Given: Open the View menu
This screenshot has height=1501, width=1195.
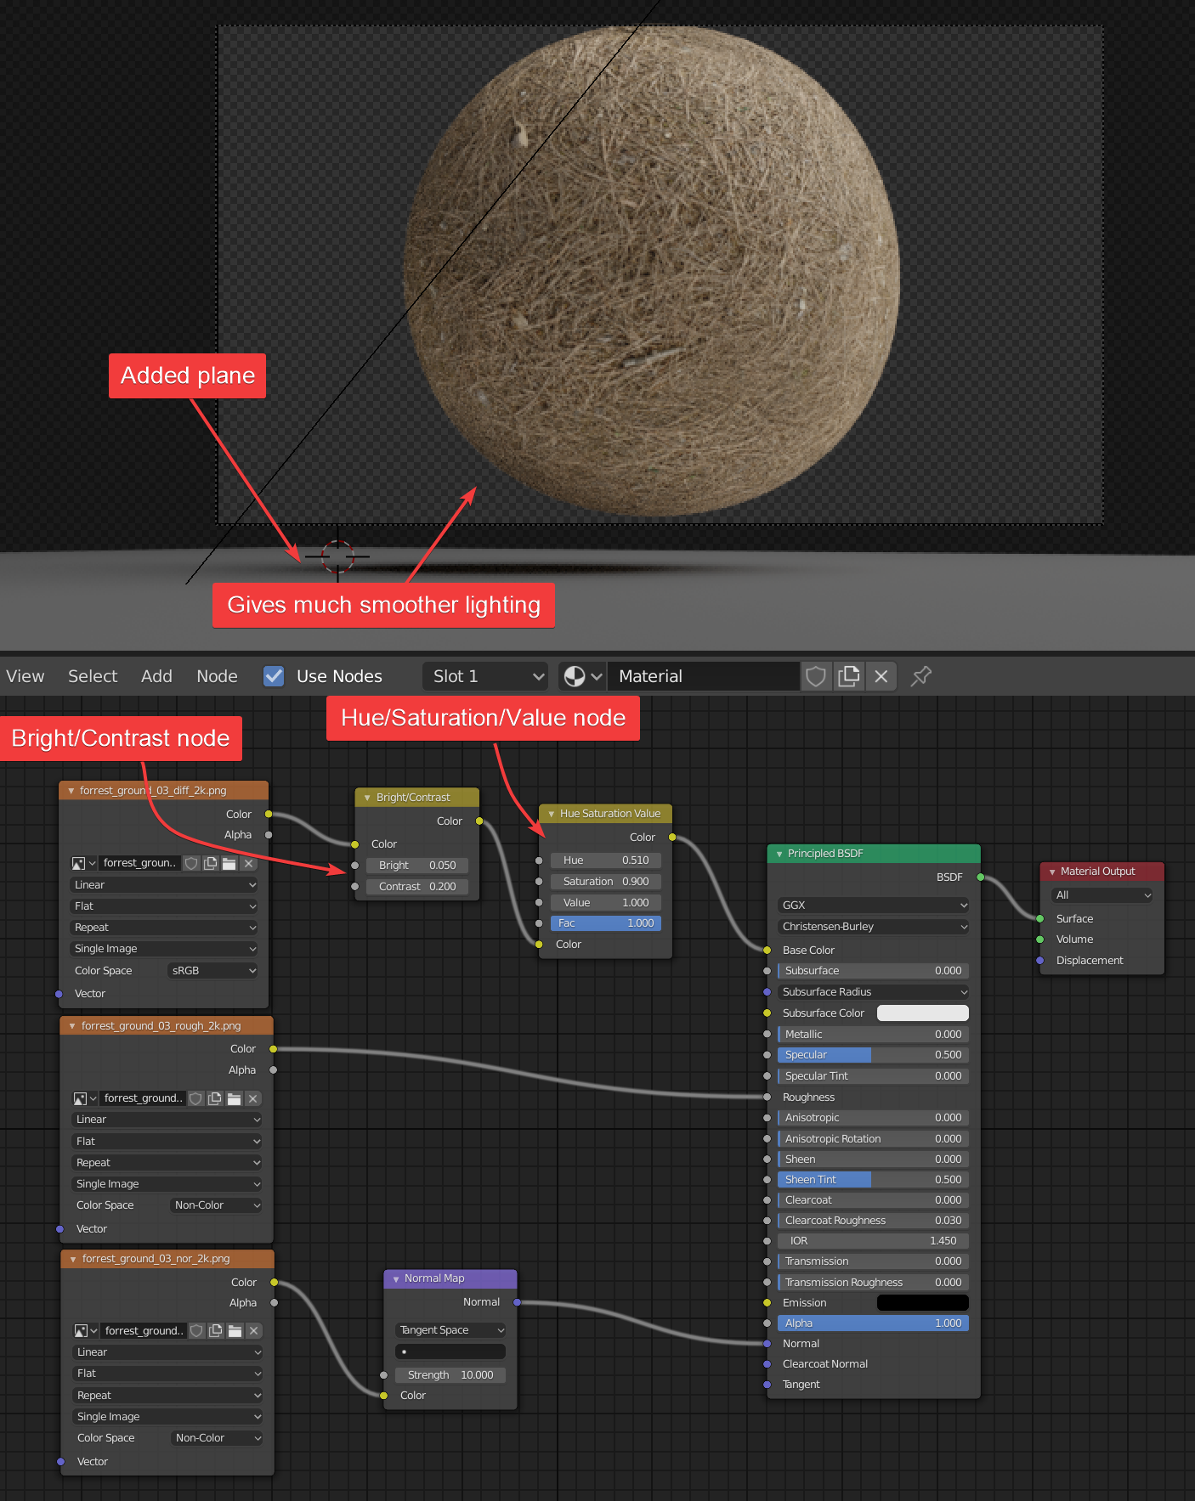Looking at the screenshot, I should coord(25,676).
